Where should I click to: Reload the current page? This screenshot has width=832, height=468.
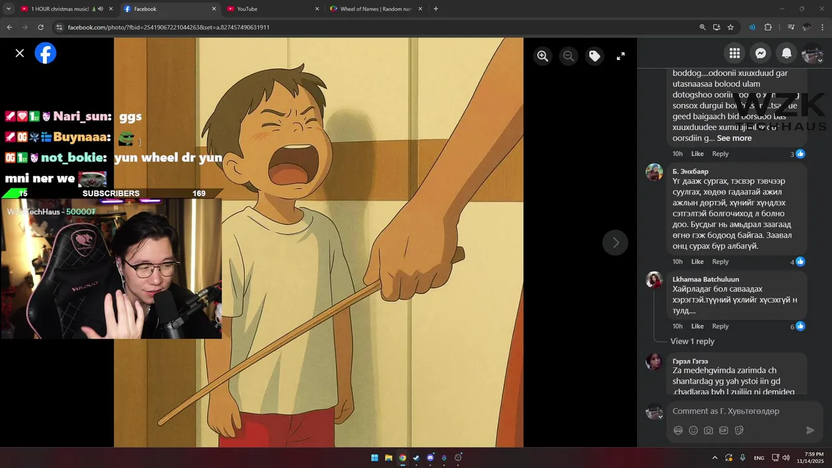pyautogui.click(x=40, y=27)
